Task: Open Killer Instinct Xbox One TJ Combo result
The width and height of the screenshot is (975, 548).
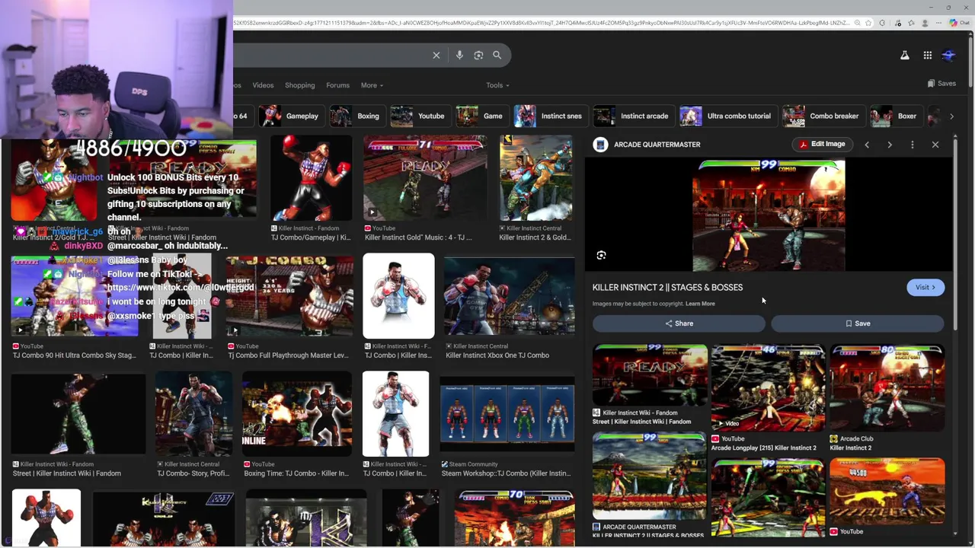Action: coord(509,297)
